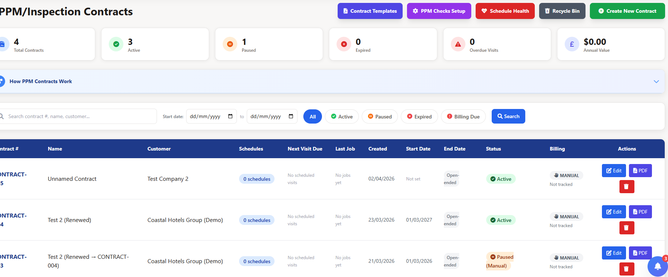Focus the end date 'to' field
The image size is (668, 277).
272,116
